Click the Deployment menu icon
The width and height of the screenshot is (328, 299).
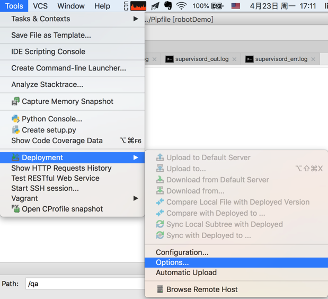15,157
